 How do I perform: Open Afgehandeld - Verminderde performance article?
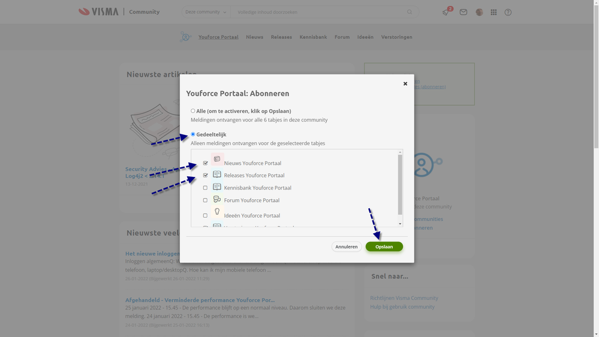point(200,300)
